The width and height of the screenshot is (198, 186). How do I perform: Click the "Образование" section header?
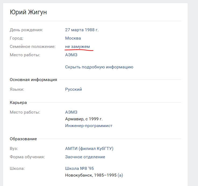tap(23, 139)
